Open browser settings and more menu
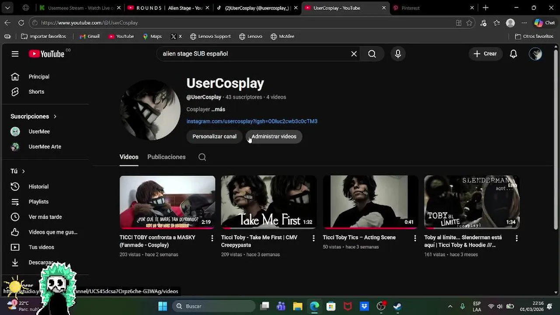Screen dimensions: 560x315 (524, 23)
